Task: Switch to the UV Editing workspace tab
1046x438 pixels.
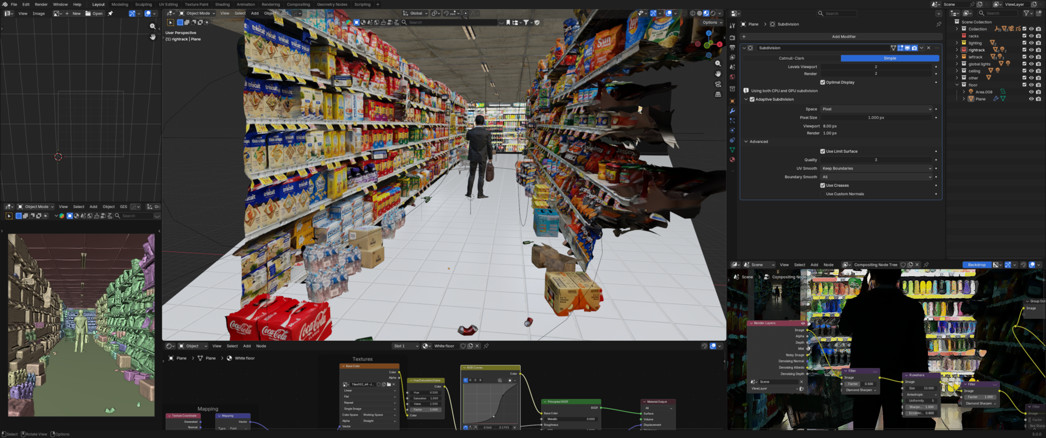Action: [168, 4]
